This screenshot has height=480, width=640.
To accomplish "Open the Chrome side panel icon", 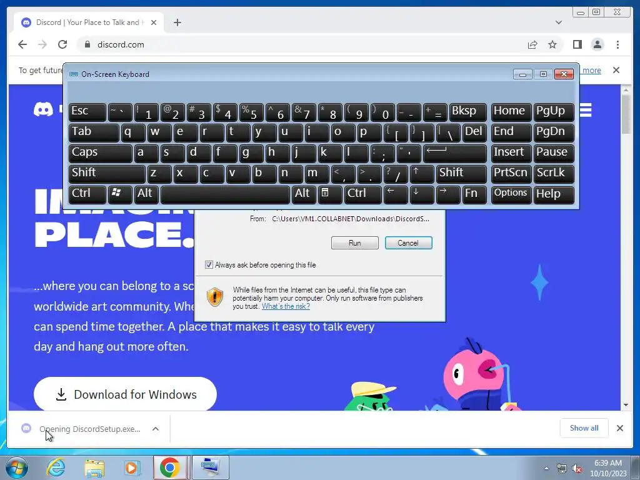I will tap(577, 44).
